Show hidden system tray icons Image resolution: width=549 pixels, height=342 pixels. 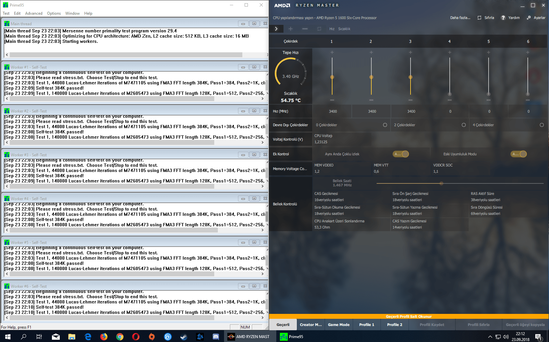490,336
